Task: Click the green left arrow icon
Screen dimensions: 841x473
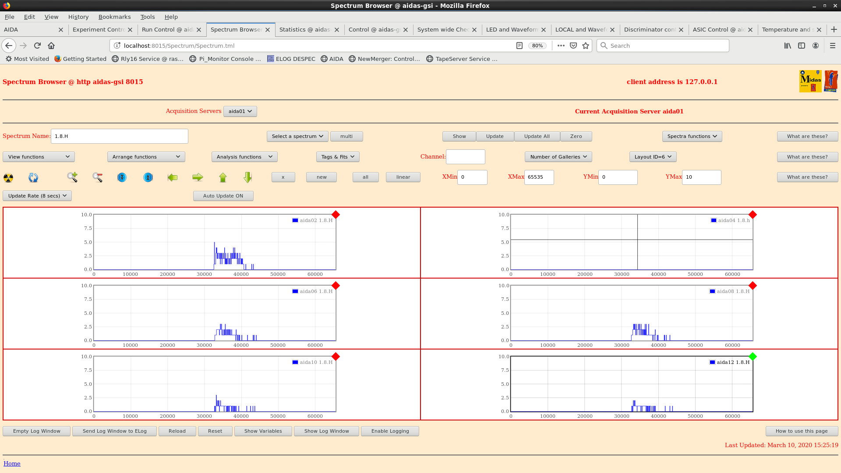Action: 173,177
